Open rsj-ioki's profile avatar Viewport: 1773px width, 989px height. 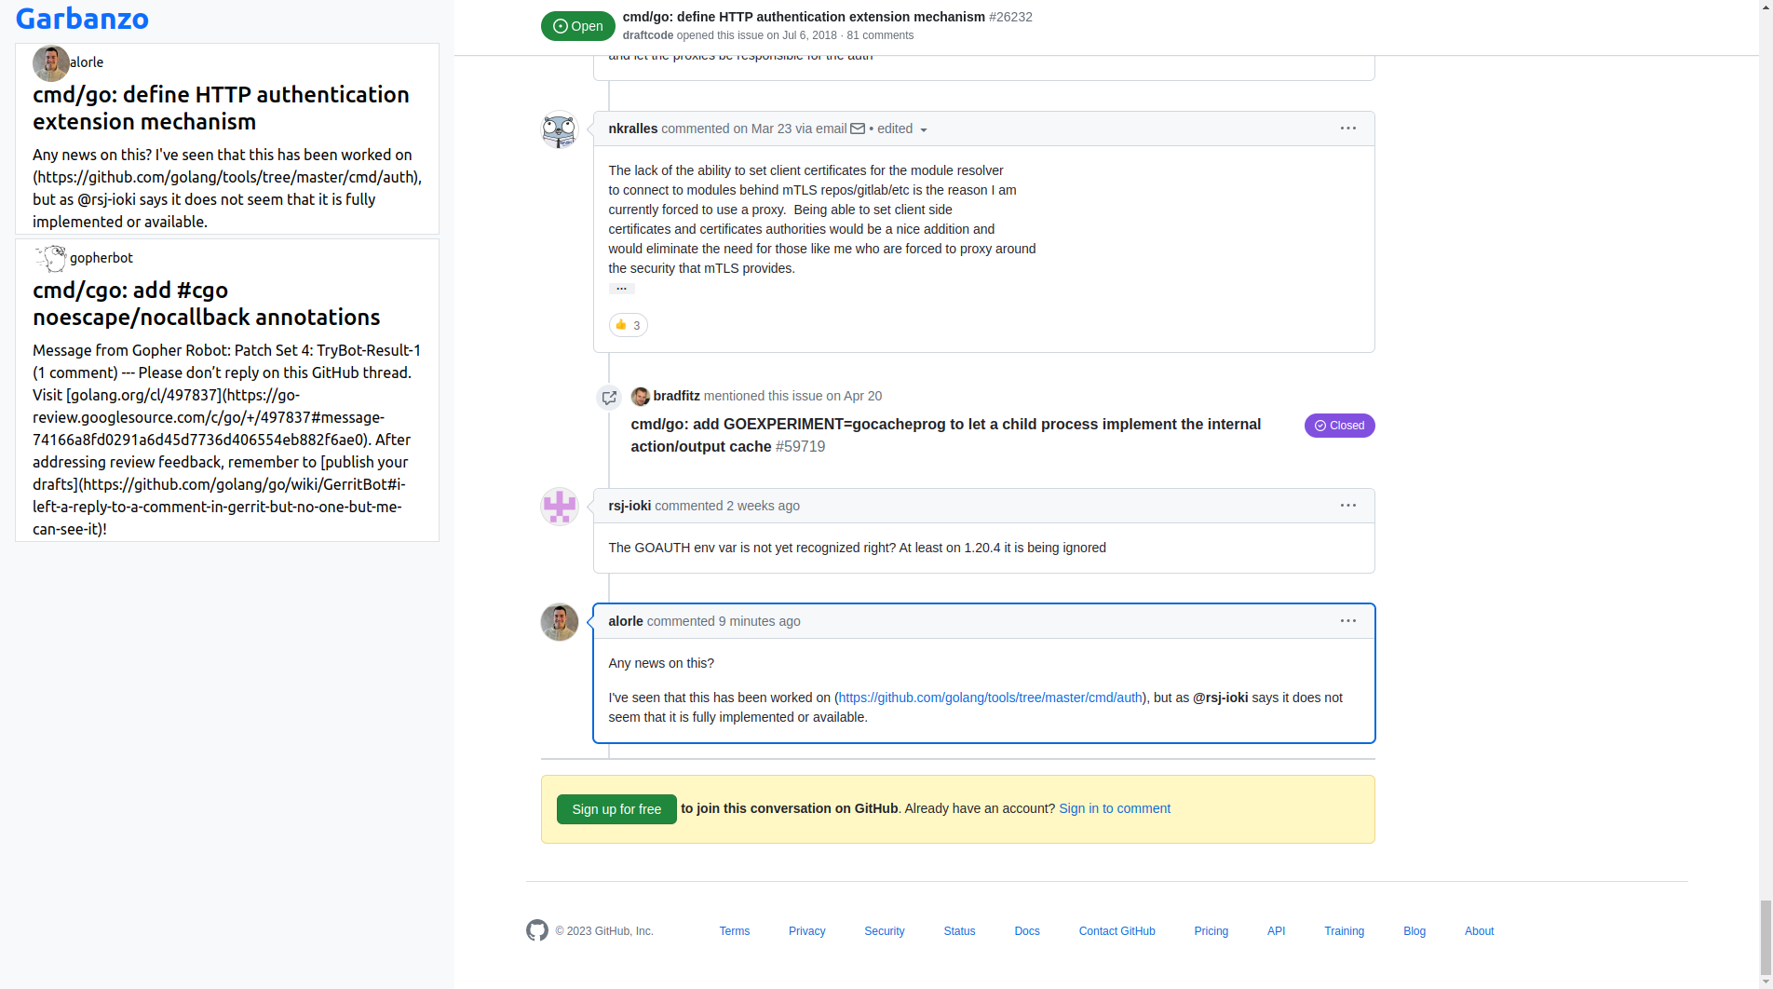coord(559,507)
